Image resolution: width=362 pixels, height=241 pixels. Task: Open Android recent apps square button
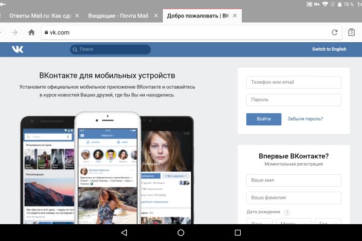[x=237, y=233]
